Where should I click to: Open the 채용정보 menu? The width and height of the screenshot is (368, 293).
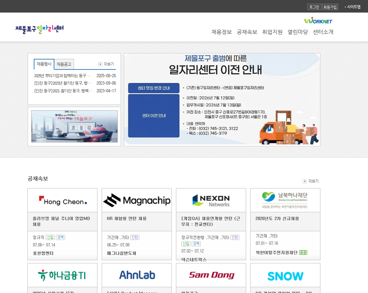(x=222, y=32)
